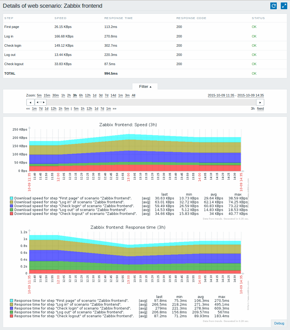Click the blue Check login speed swatch
Viewport: 290px width, 330px height.
coord(11,206)
